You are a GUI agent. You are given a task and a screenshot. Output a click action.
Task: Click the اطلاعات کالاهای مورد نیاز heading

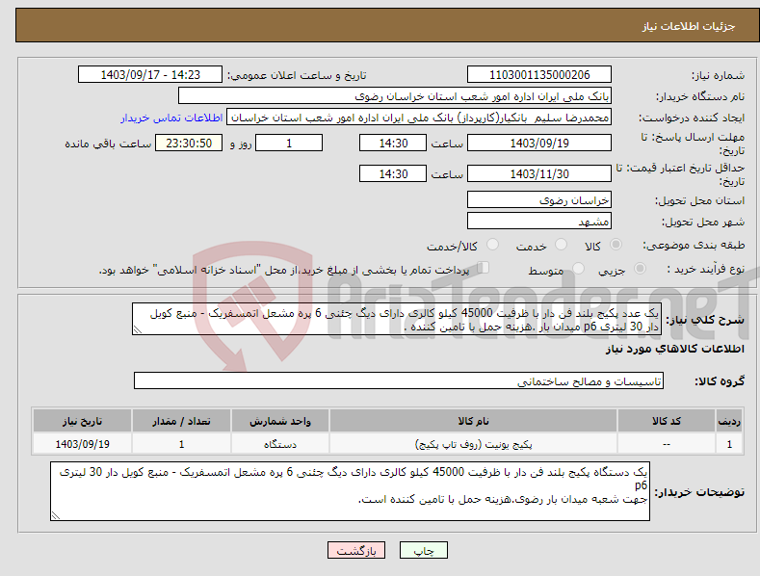tap(674, 349)
